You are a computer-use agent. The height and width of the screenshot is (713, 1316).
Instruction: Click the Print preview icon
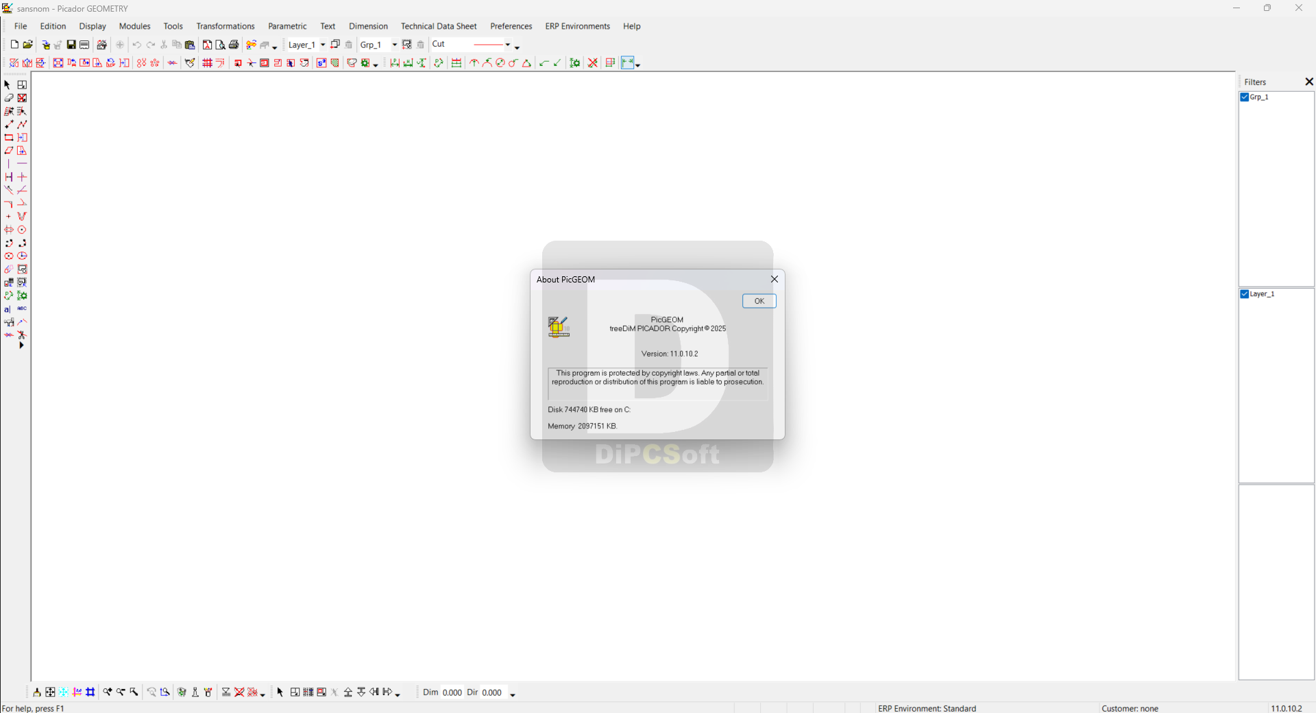point(220,45)
